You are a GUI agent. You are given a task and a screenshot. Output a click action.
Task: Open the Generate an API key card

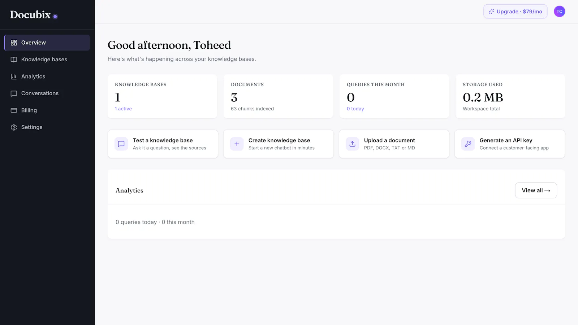coord(509,144)
